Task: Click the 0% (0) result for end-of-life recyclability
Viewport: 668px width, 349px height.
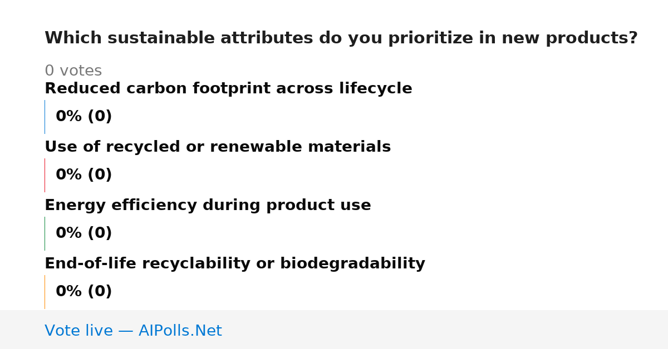Action: (x=83, y=292)
